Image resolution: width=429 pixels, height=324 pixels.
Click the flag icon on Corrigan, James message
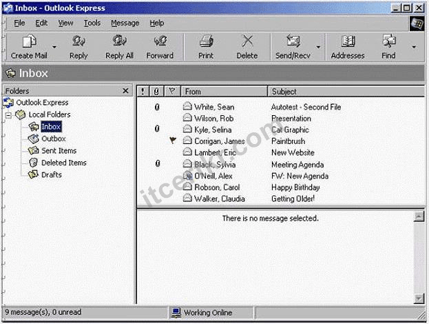tap(172, 140)
